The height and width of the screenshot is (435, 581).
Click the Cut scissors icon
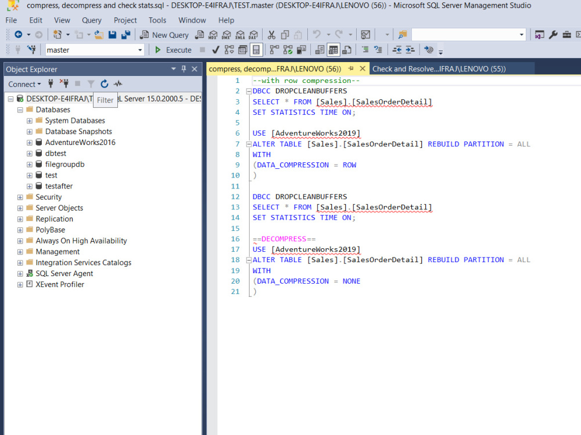coord(271,35)
